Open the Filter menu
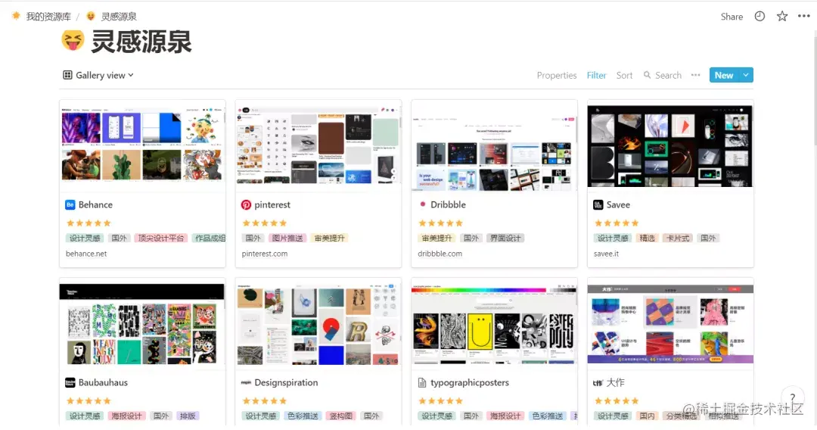 (x=597, y=75)
